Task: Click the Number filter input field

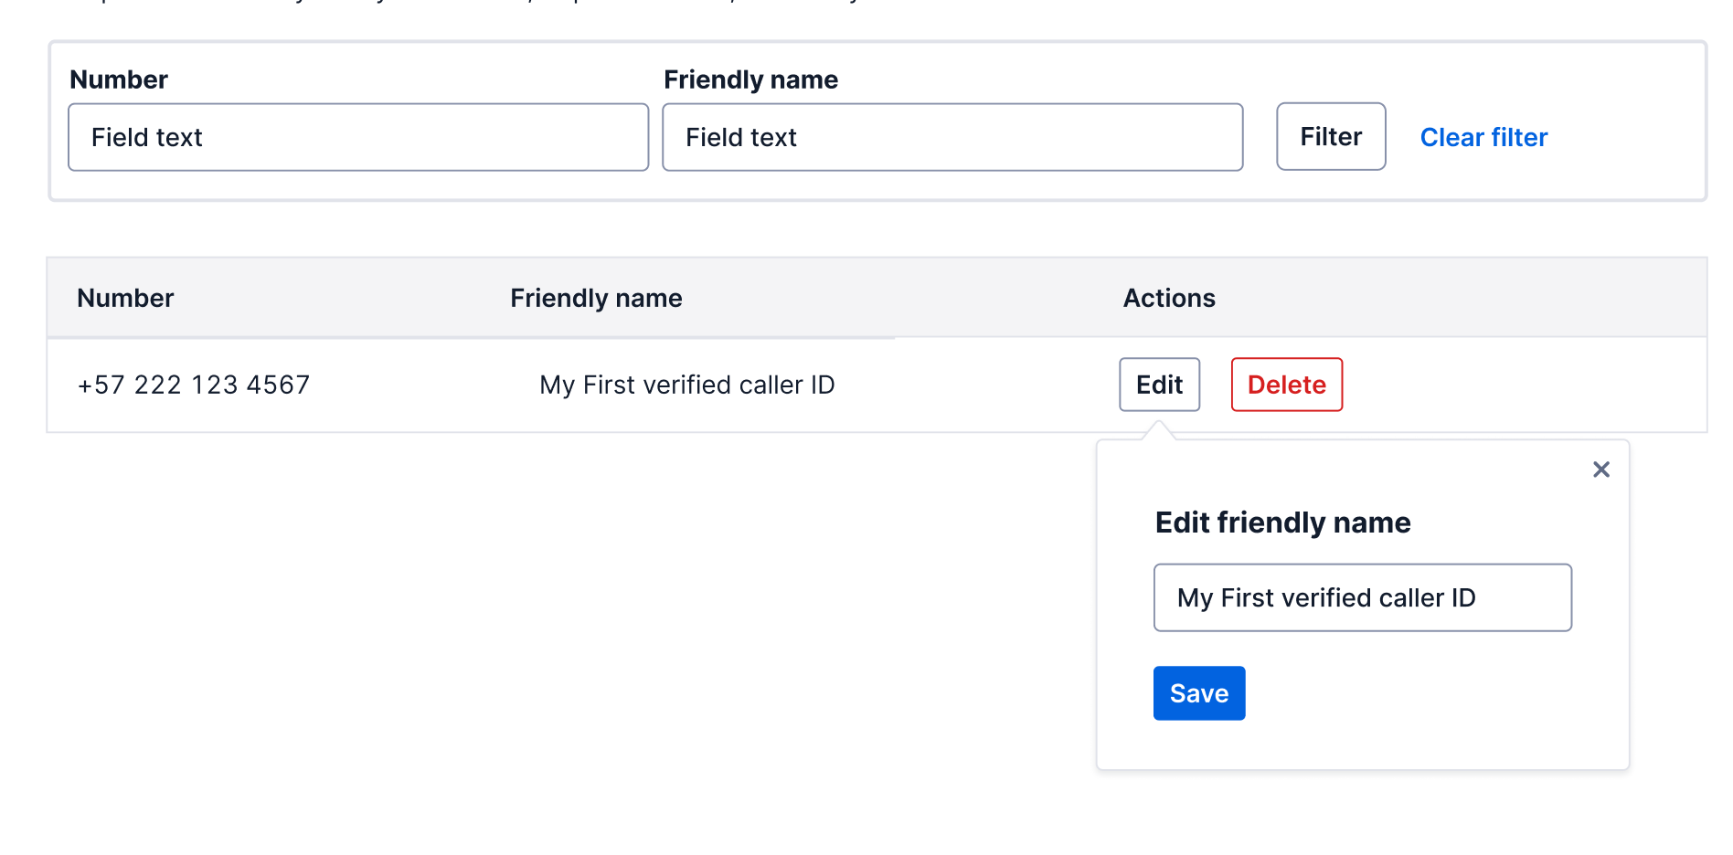Action: (358, 137)
